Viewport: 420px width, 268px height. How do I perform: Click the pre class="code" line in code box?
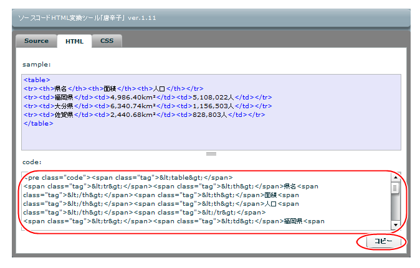tap(128, 178)
